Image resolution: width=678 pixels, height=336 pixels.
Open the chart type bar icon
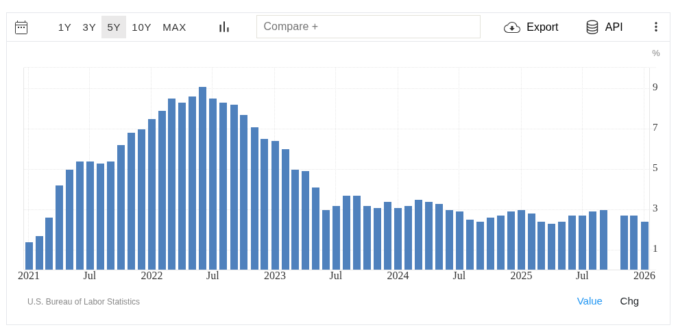pyautogui.click(x=224, y=27)
